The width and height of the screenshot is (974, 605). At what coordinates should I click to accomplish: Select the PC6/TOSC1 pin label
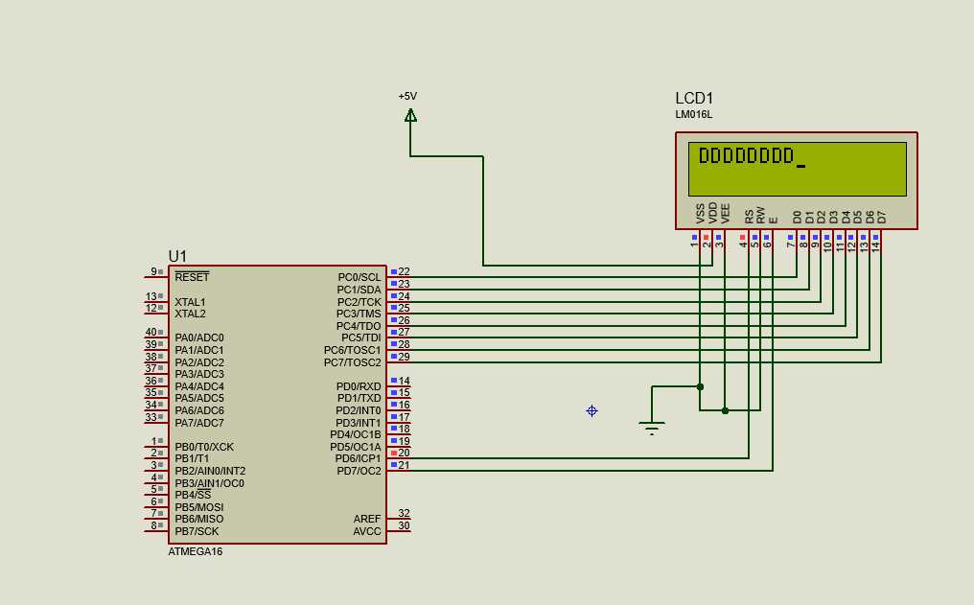353,350
